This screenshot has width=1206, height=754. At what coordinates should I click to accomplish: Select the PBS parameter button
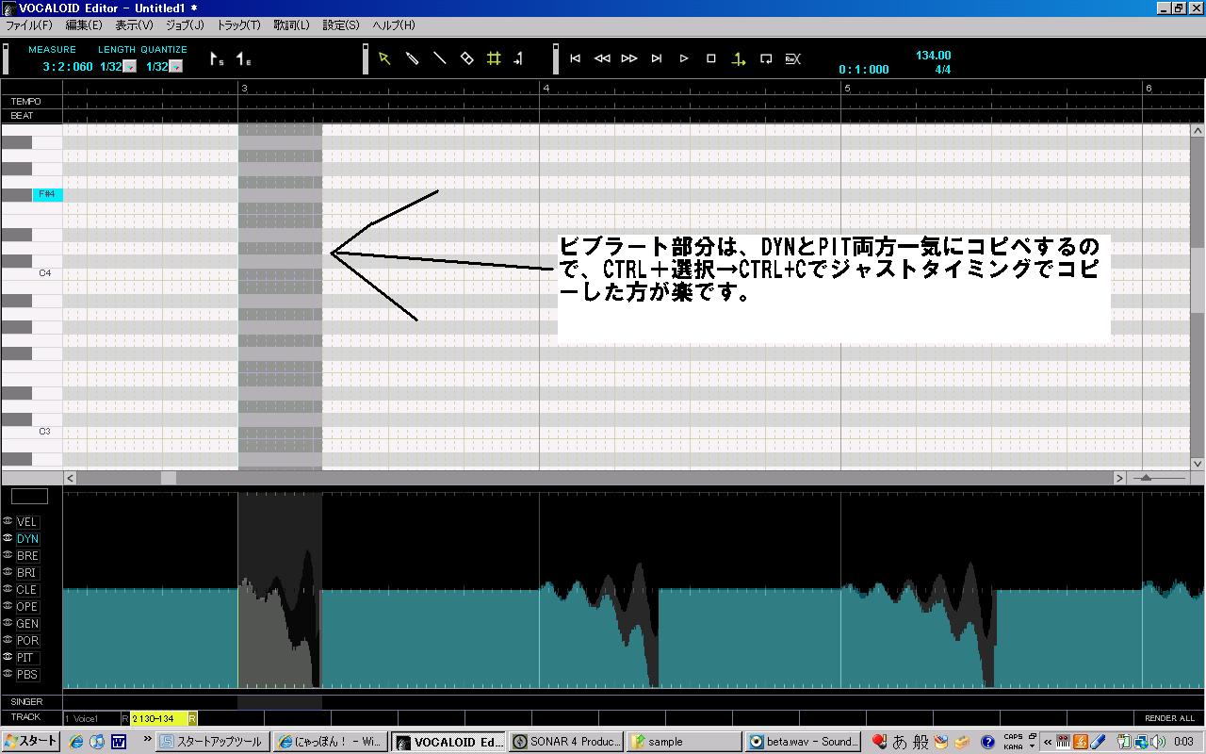(x=27, y=675)
